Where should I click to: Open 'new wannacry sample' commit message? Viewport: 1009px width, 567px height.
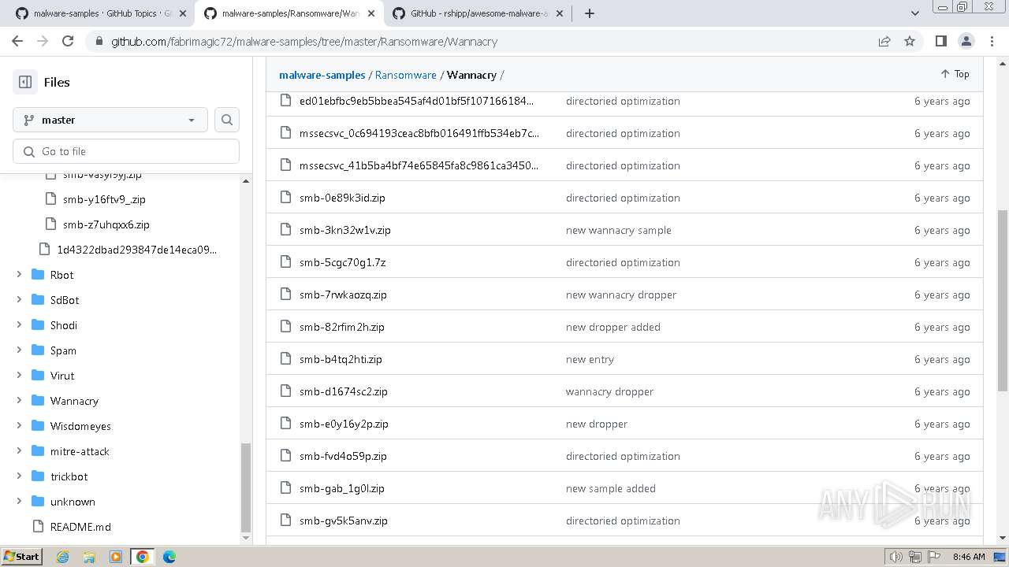click(x=619, y=230)
